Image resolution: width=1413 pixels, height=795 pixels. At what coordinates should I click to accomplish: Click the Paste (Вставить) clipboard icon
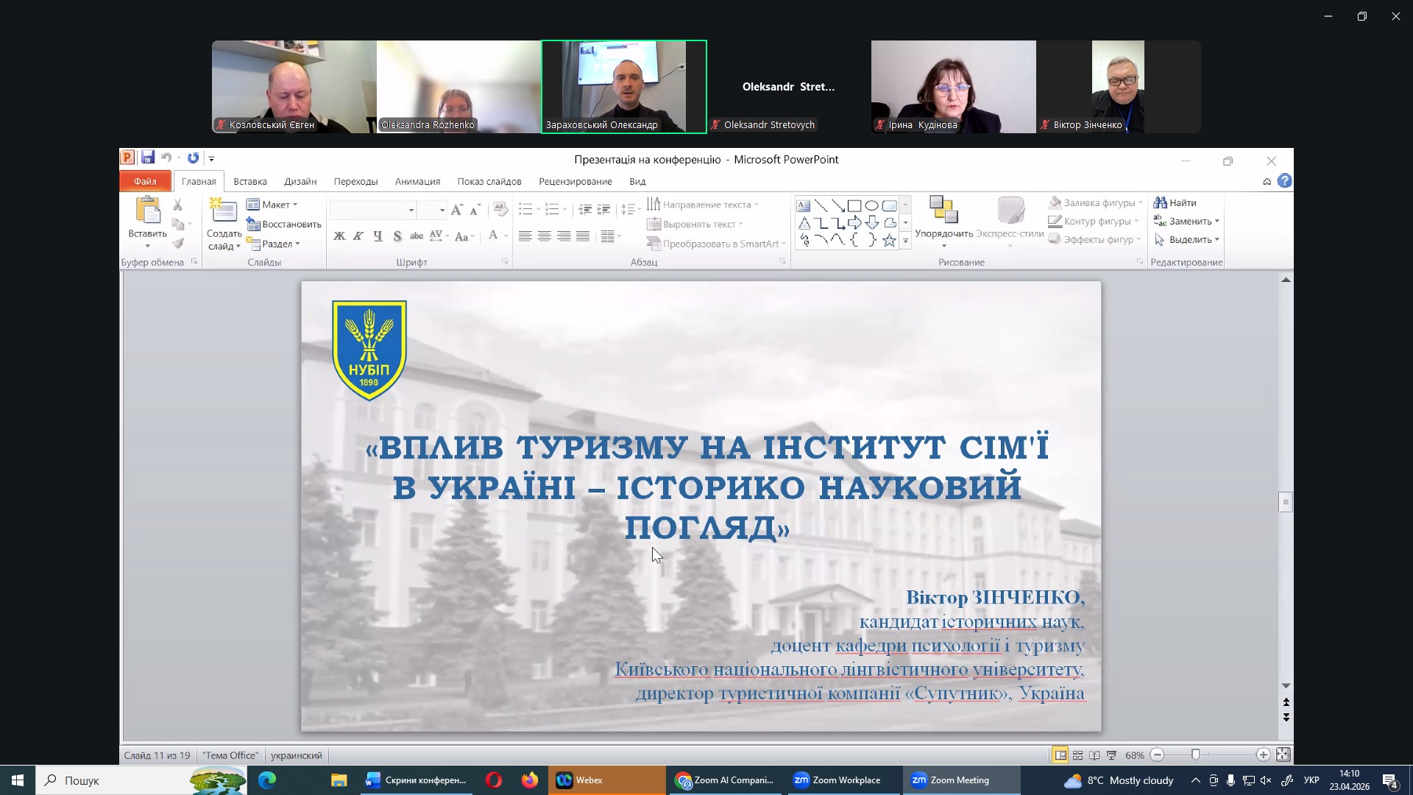pyautogui.click(x=148, y=211)
